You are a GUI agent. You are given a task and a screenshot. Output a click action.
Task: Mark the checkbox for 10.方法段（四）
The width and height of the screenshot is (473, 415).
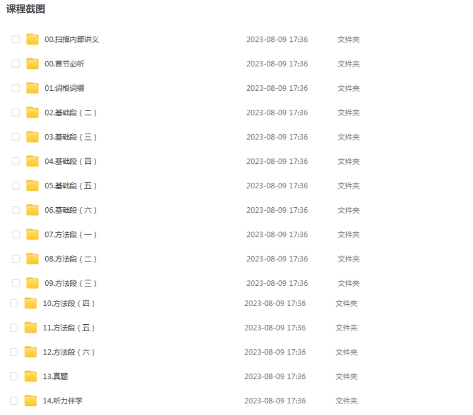[14, 303]
